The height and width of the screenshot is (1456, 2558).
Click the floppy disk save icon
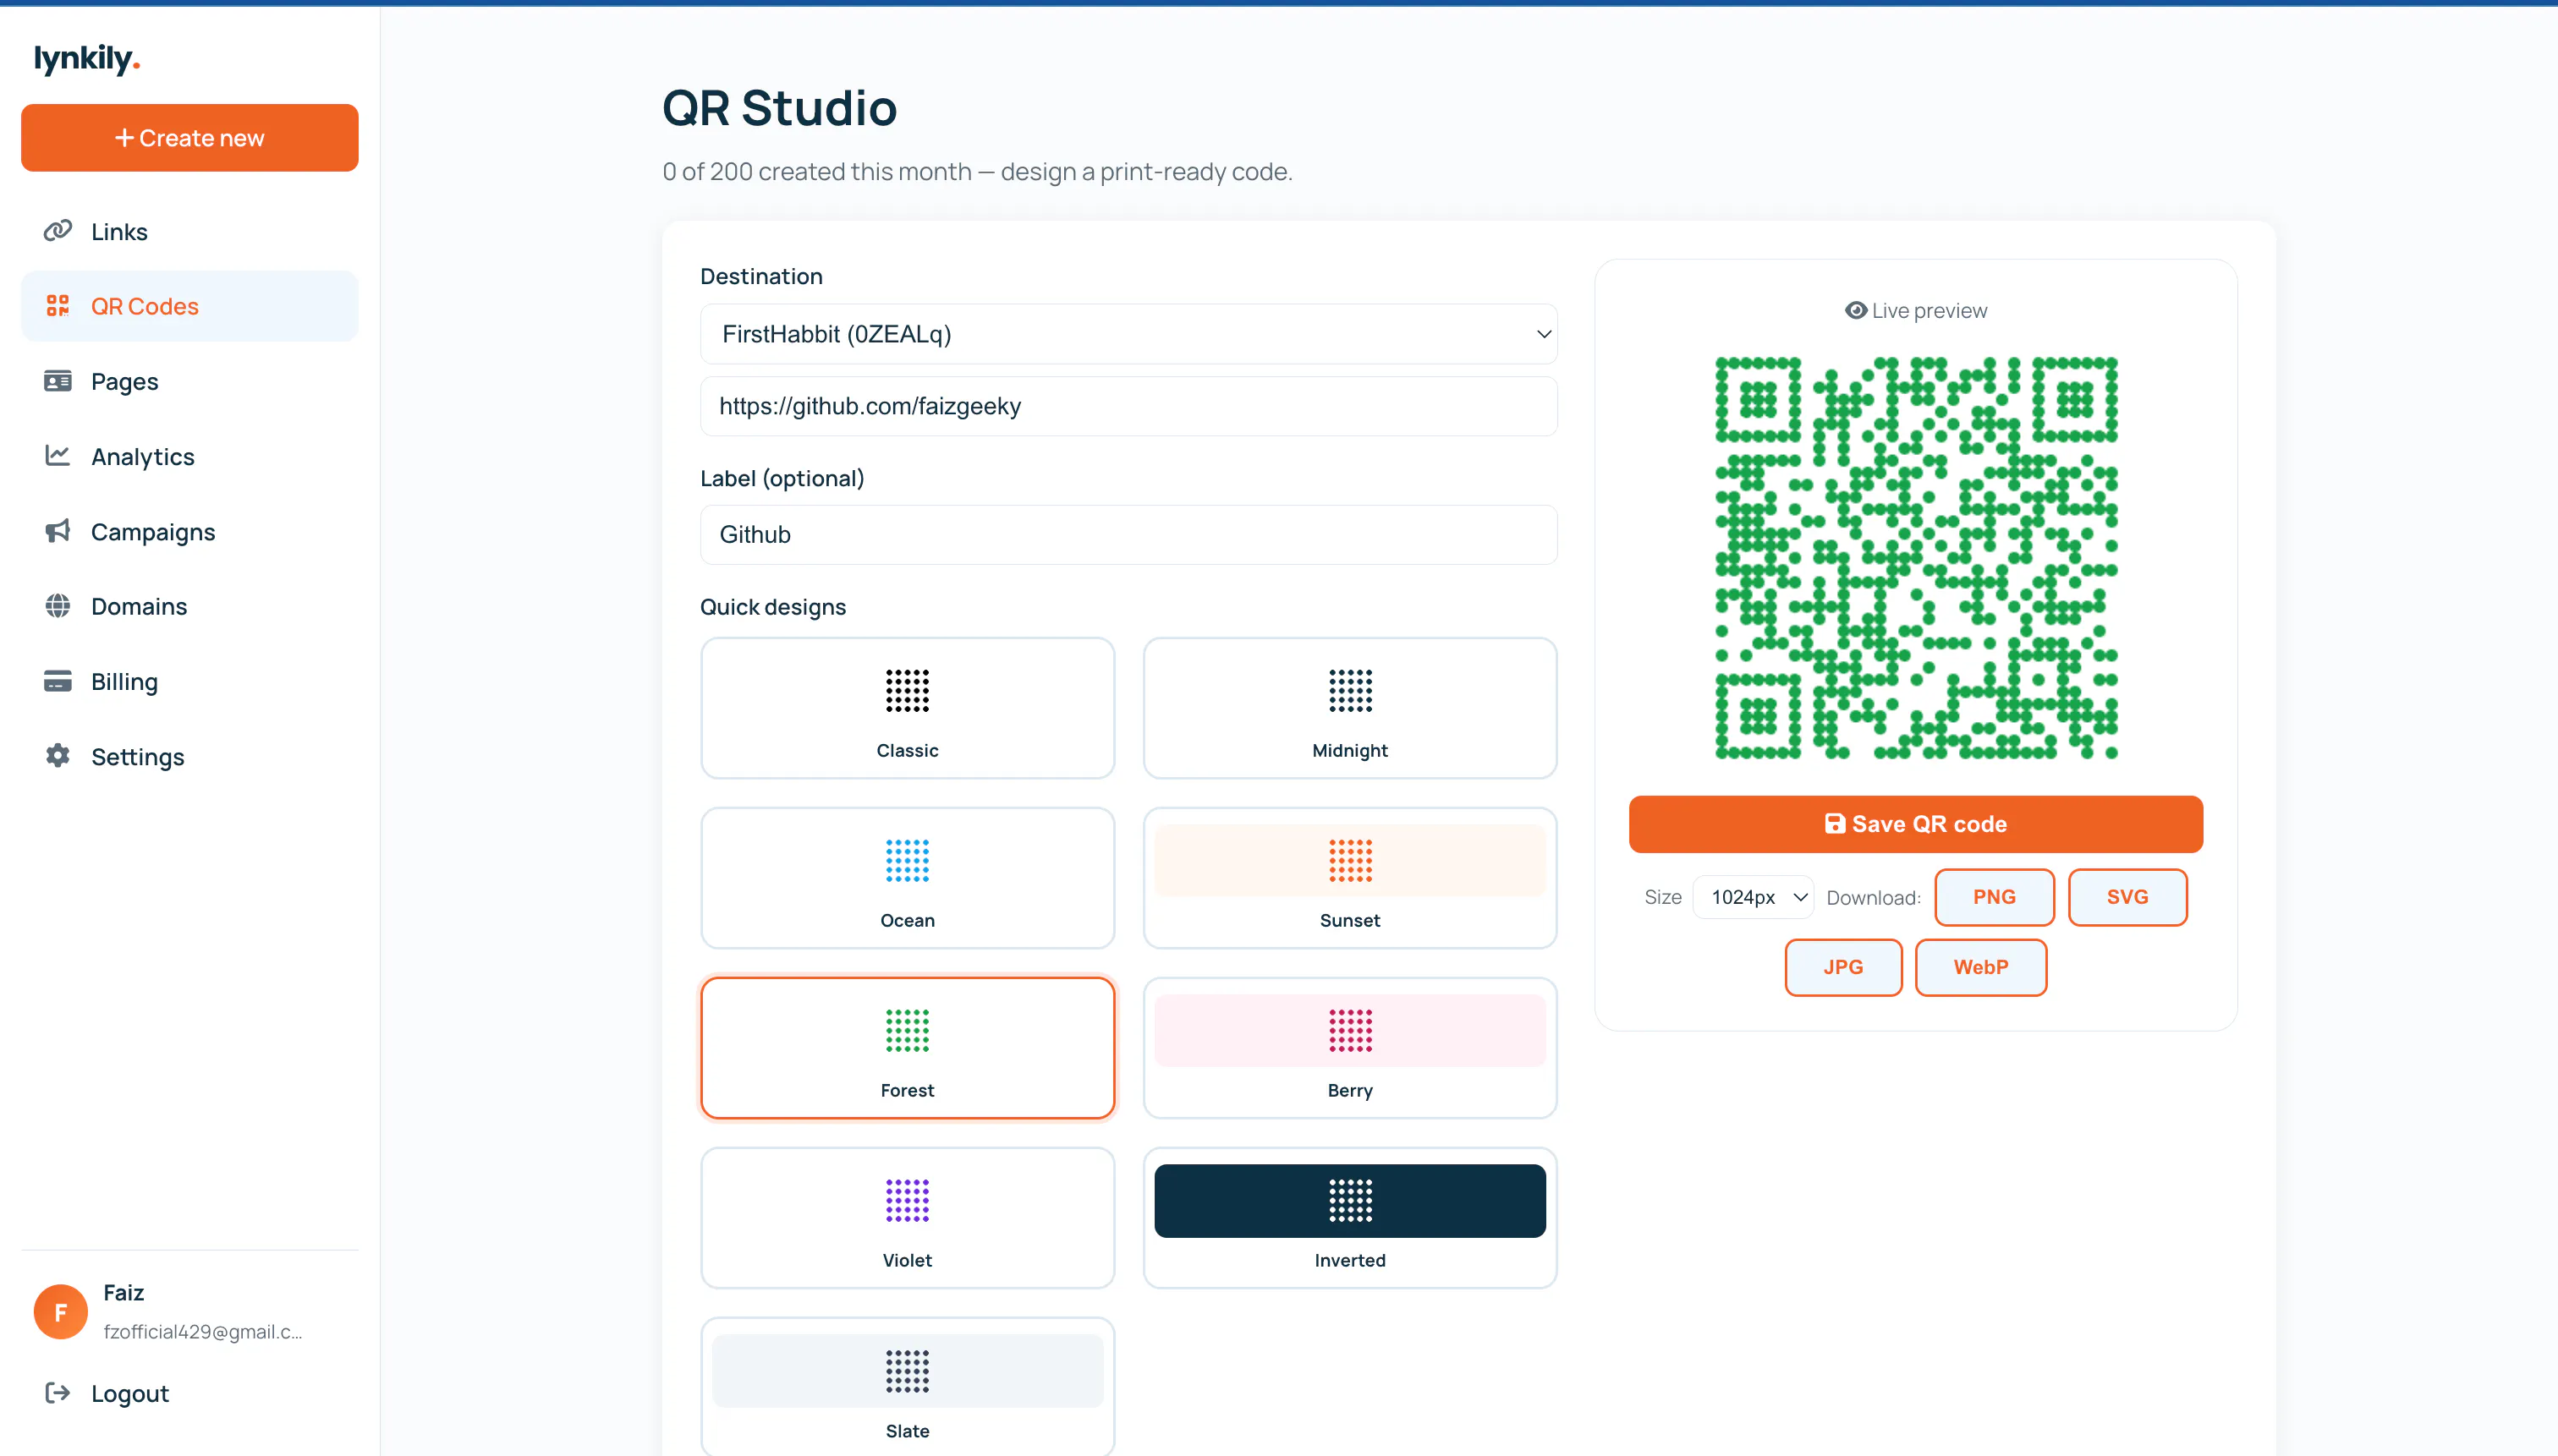(x=1835, y=824)
